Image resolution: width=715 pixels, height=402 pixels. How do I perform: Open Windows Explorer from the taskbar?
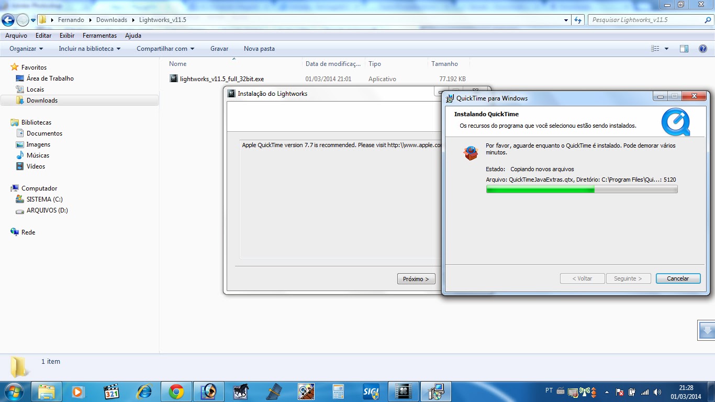(x=47, y=392)
